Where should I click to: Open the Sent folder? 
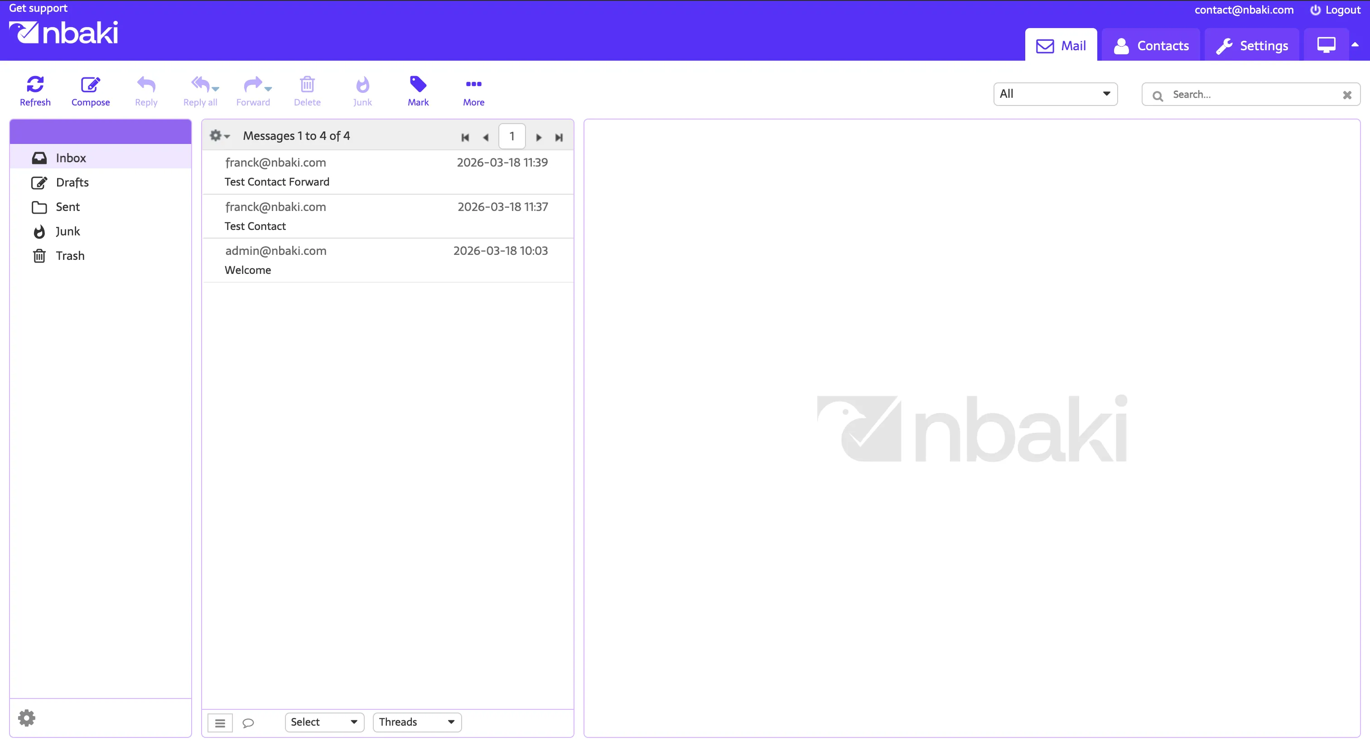pos(101,207)
